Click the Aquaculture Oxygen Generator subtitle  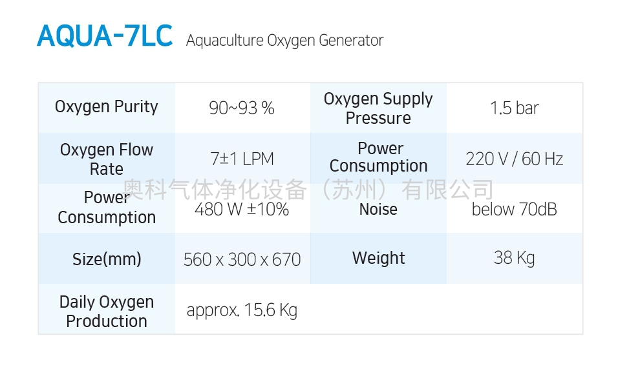(x=284, y=41)
